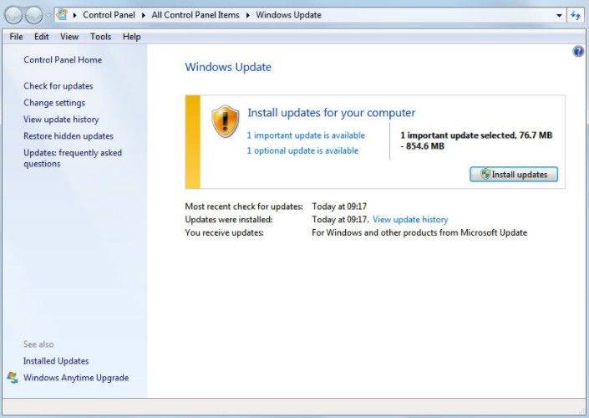589x418 pixels.
Task: Click Restore hidden updates link
Action: tap(69, 136)
